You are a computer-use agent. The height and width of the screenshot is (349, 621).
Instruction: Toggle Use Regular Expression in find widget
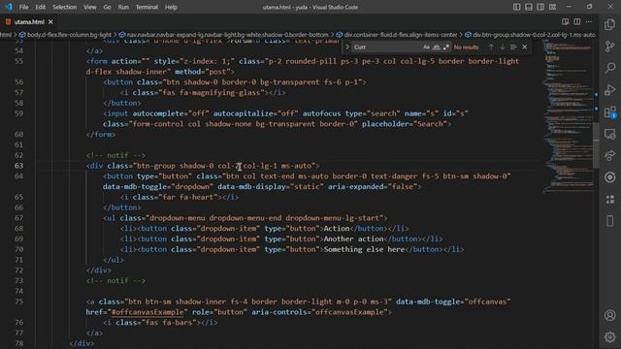pyautogui.click(x=446, y=47)
